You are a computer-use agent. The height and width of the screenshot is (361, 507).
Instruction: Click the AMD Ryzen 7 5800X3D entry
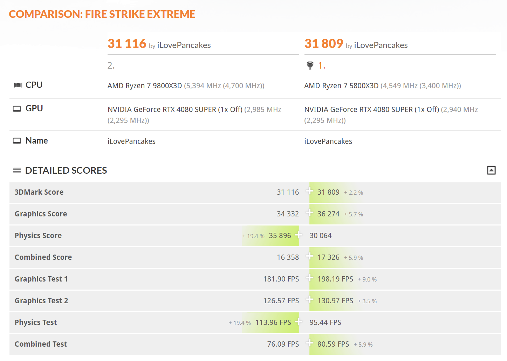[341, 86]
